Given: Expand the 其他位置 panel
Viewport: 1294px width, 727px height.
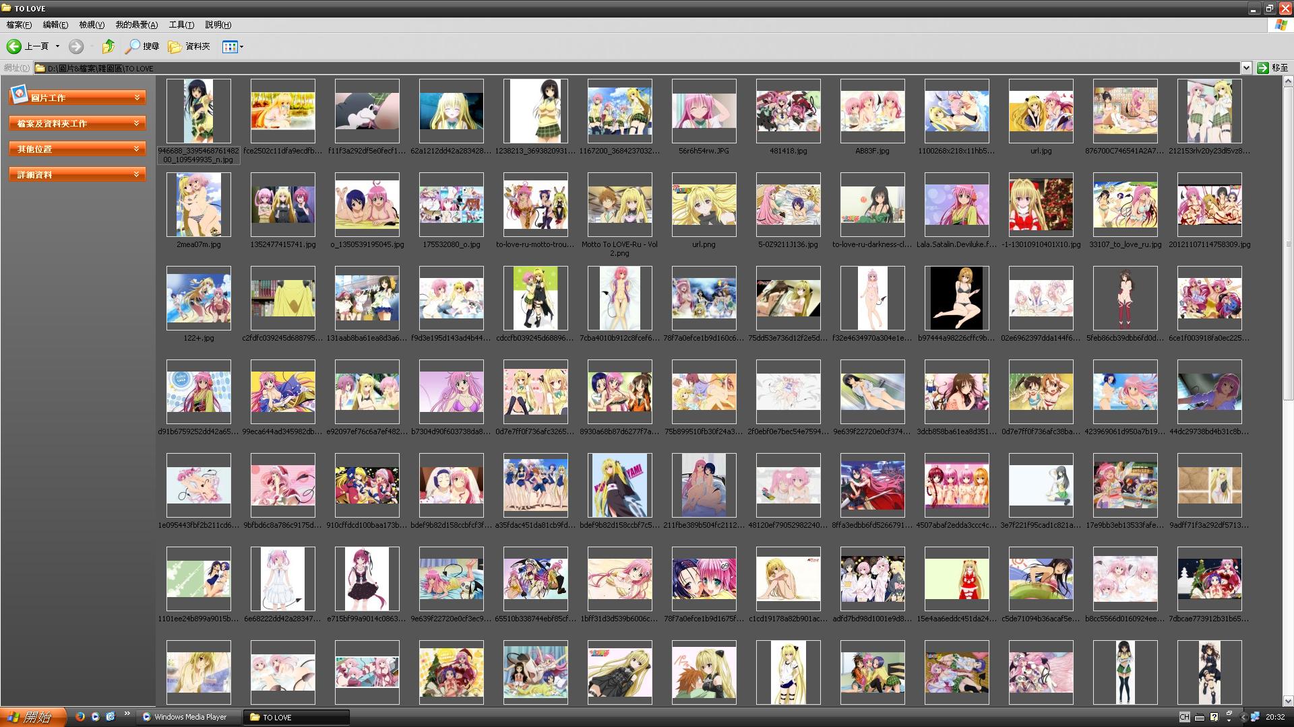Looking at the screenshot, I should tap(78, 149).
